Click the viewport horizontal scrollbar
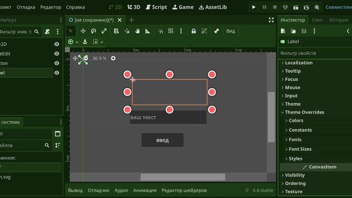This screenshot has width=352, height=198. [183, 177]
